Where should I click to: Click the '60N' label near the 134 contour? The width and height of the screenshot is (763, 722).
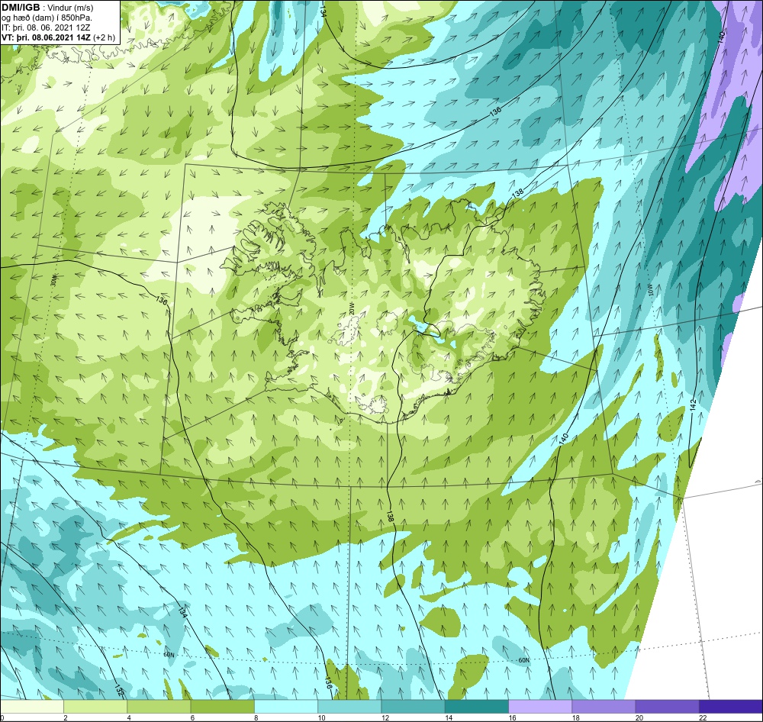pos(169,655)
